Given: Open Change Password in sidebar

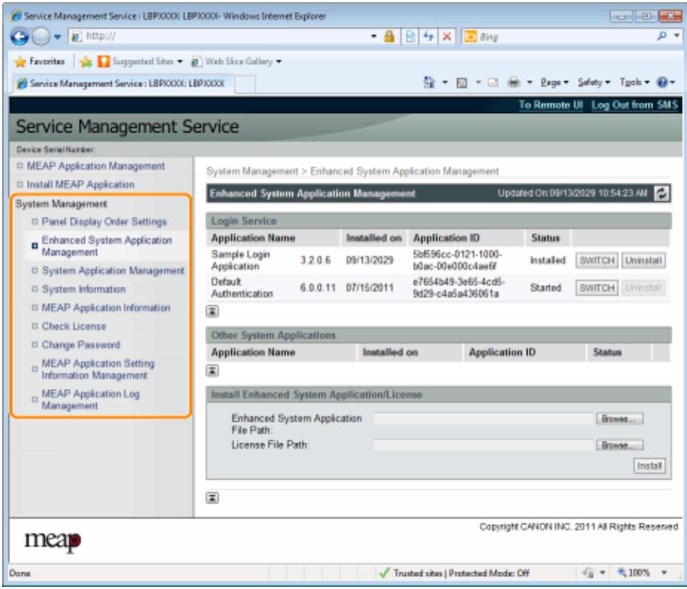Looking at the screenshot, I should 80,345.
